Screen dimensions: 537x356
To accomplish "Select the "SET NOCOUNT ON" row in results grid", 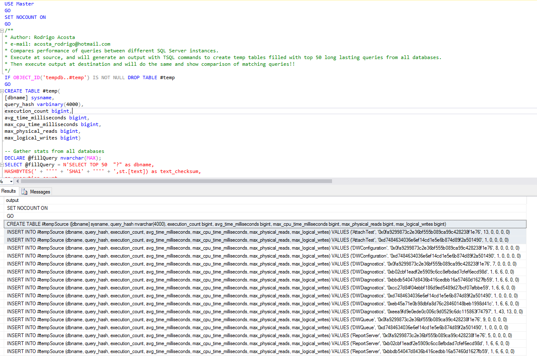I will [x=265, y=208].
